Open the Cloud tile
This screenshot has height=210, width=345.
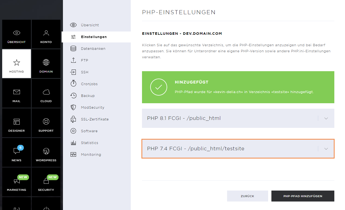pos(46,93)
